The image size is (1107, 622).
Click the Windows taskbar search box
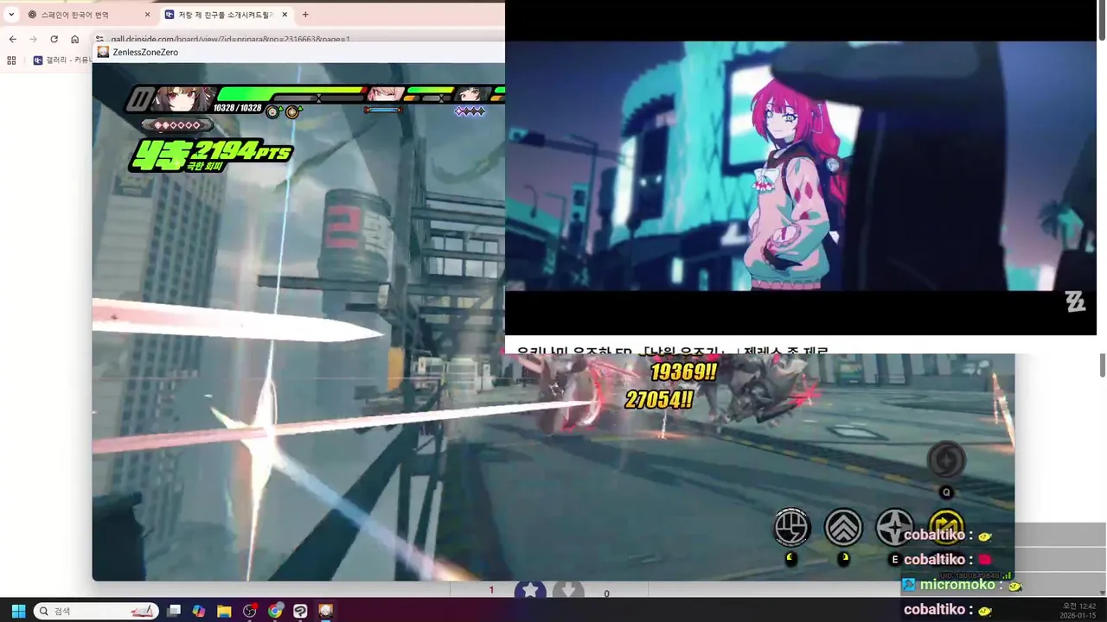pos(96,611)
